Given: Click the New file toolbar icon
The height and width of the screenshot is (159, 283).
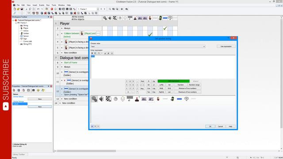Looking at the screenshot, I should tap(15, 9).
